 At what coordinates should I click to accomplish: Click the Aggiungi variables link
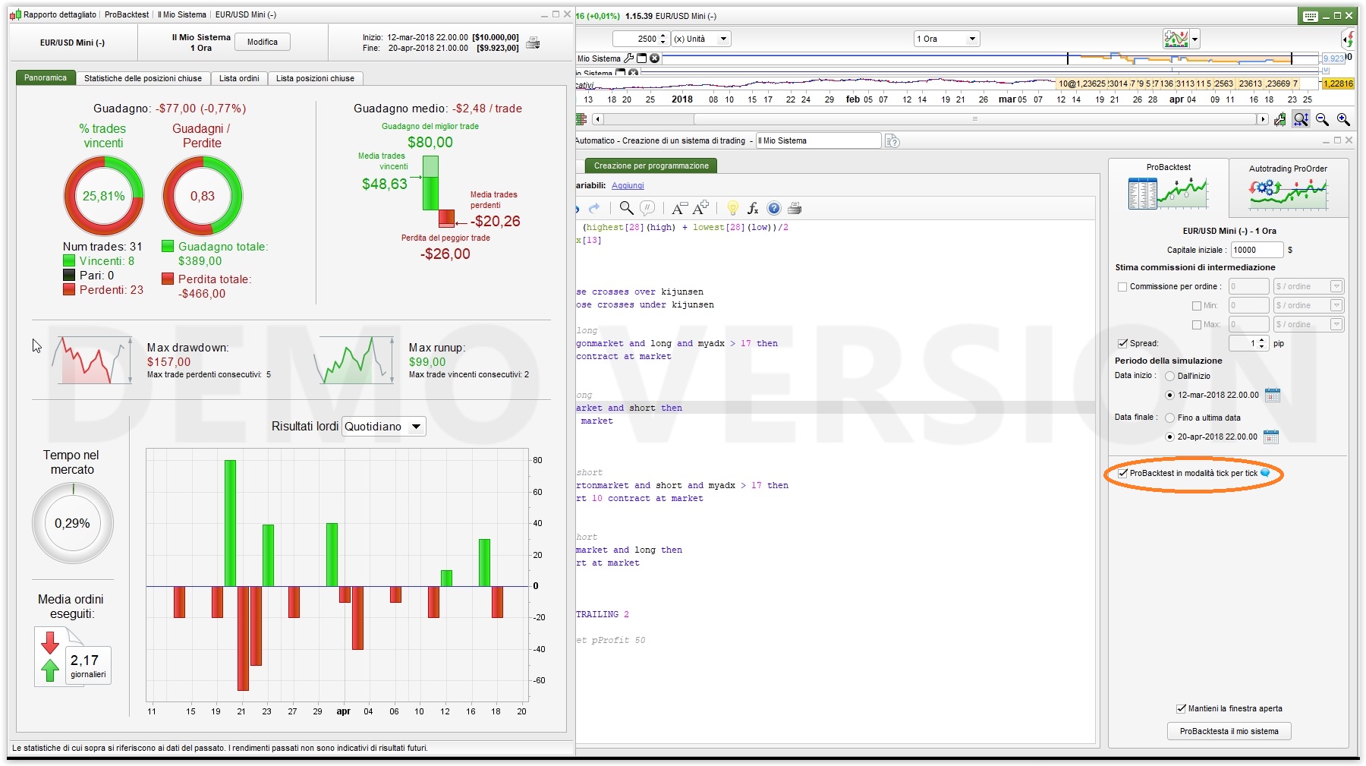coord(628,185)
